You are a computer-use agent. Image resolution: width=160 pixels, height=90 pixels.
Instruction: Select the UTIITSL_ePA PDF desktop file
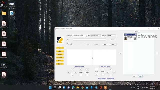(4, 24)
